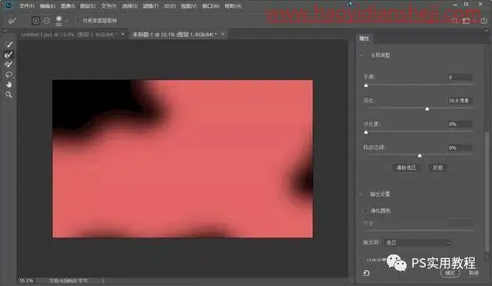Select the Quick Selection tool in left toolbar
492x286 pixels.
pos(9,45)
